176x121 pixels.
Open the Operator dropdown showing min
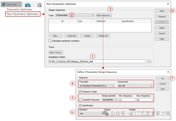pyautogui.click(x=91, y=114)
